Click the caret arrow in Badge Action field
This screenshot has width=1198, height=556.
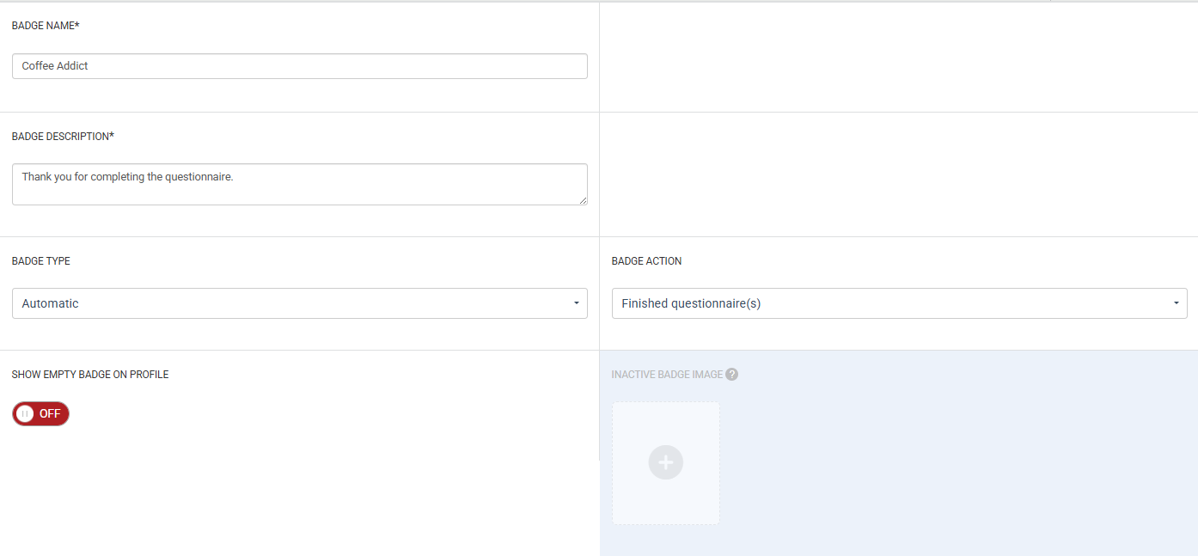1175,303
